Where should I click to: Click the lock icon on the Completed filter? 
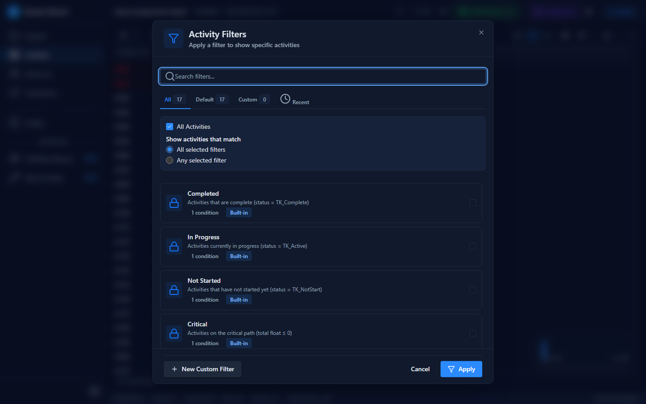tap(174, 203)
